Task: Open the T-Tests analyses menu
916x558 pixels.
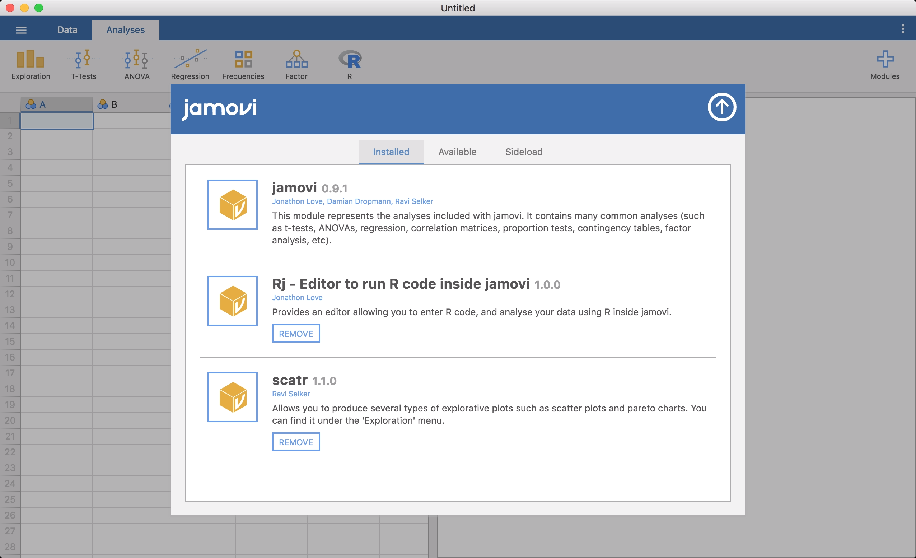Action: (x=84, y=65)
